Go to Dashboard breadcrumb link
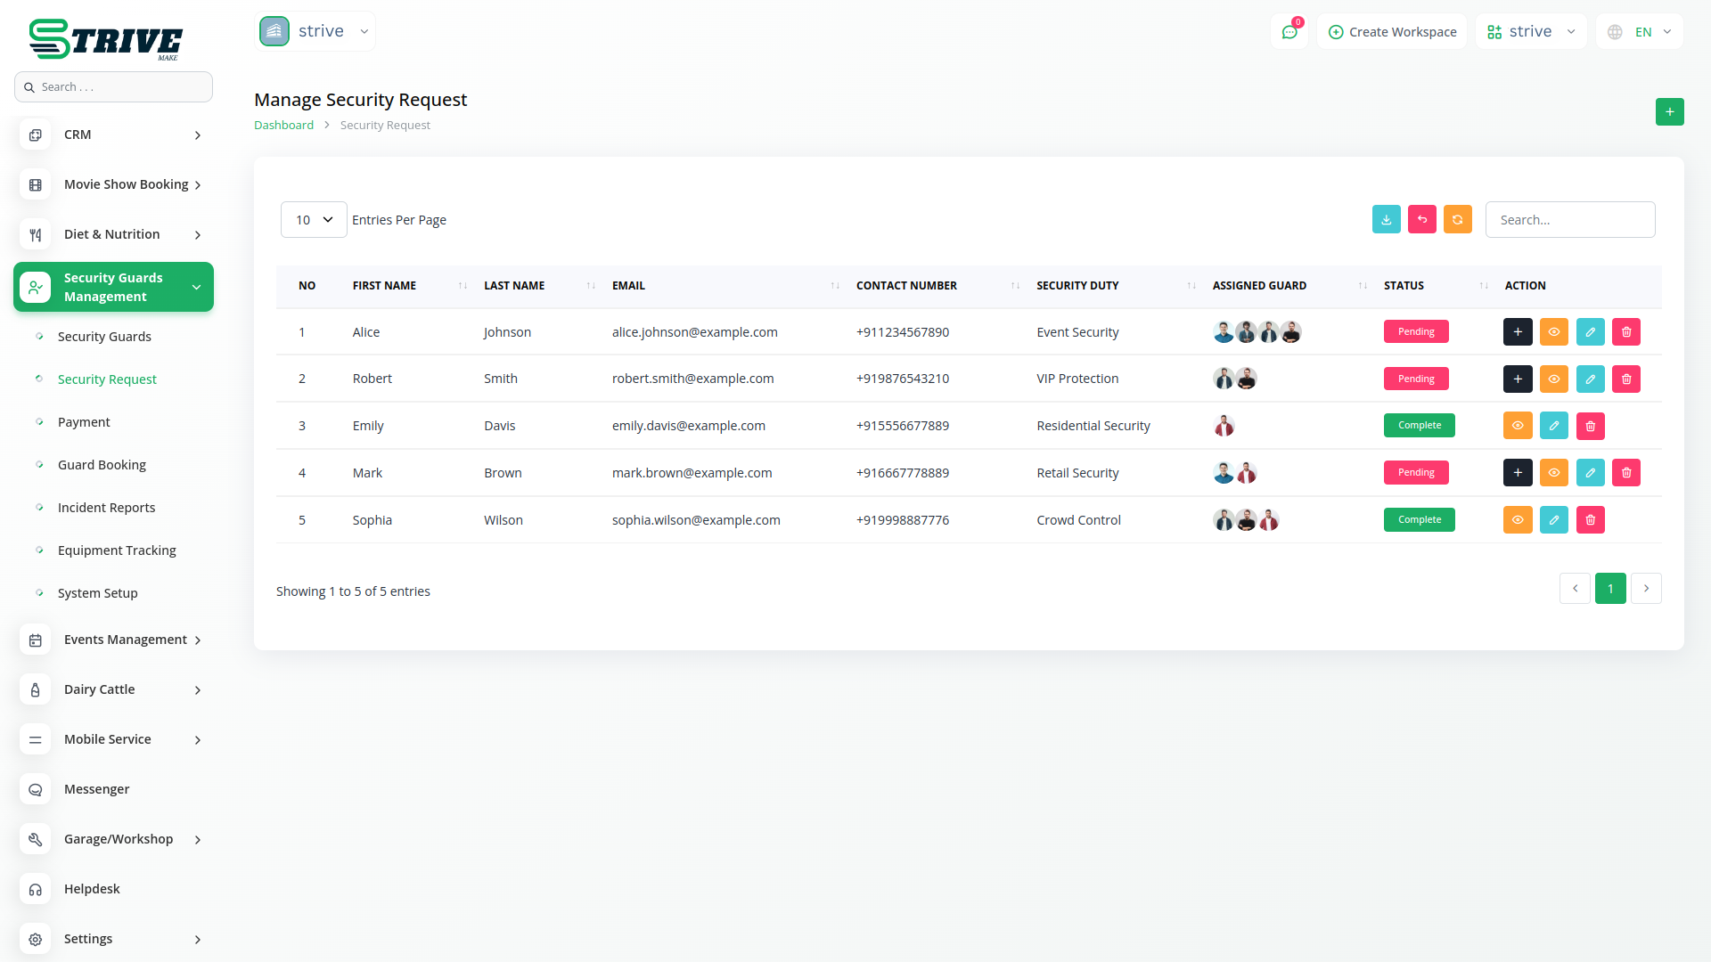This screenshot has width=1711, height=962. 283,126
